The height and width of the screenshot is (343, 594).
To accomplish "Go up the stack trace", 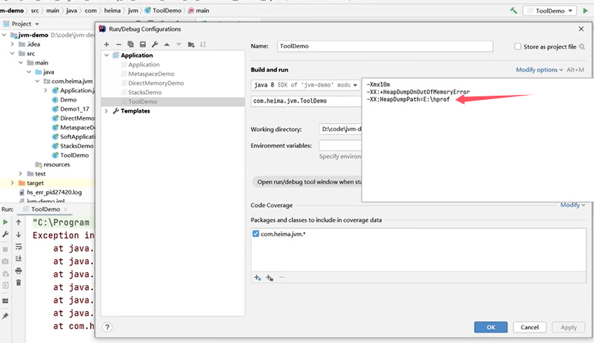I will [x=18, y=223].
